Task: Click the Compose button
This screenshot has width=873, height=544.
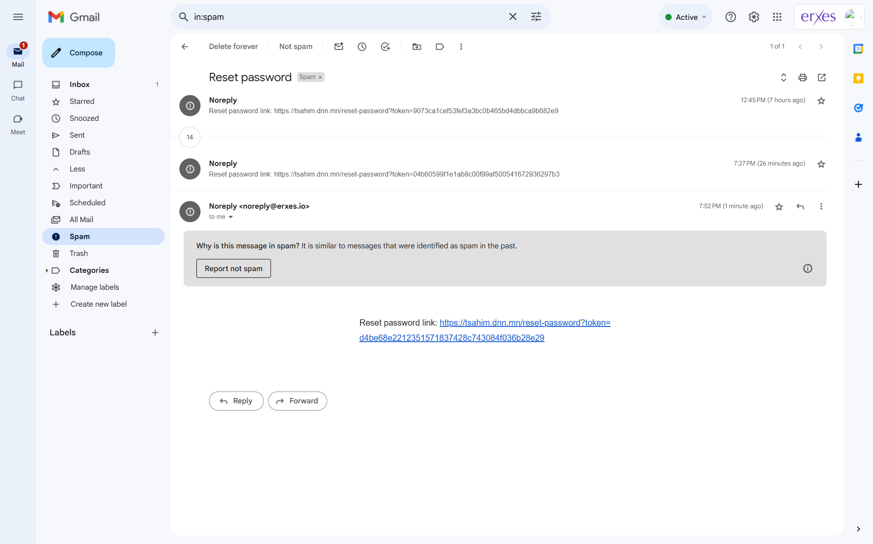Action: (79, 53)
